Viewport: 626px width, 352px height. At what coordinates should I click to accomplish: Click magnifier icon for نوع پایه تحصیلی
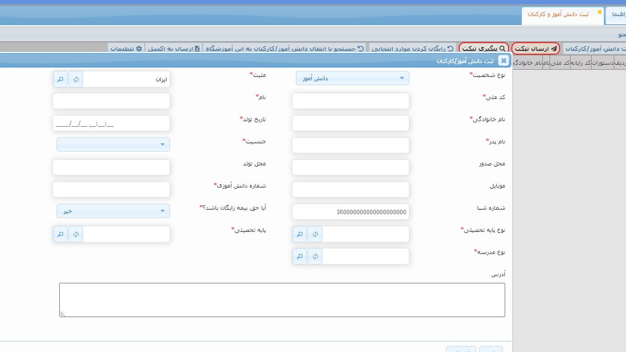[x=300, y=234]
